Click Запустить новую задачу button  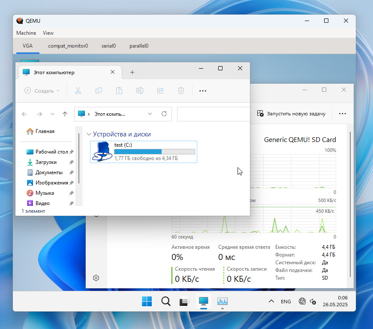click(x=291, y=114)
